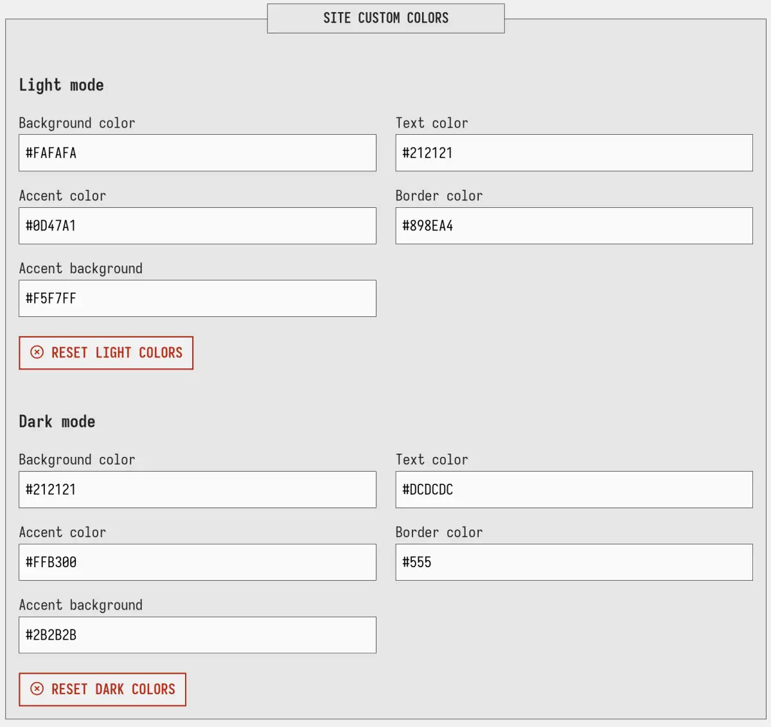Click the Border color label under Dark mode
This screenshot has width=771, height=727.
tap(439, 532)
